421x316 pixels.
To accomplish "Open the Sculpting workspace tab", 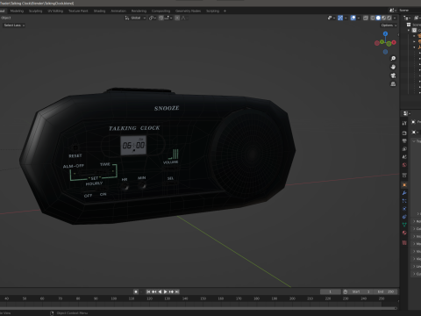I will click(35, 11).
